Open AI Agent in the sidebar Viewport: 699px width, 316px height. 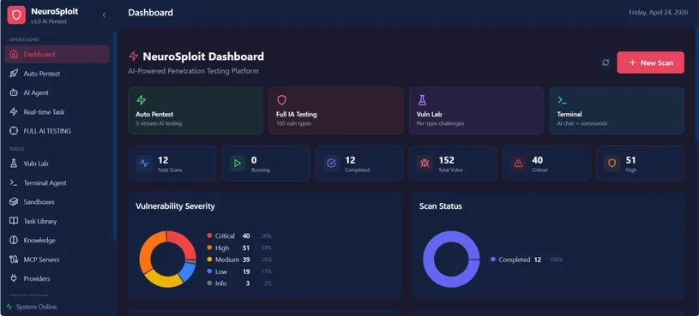57,92
